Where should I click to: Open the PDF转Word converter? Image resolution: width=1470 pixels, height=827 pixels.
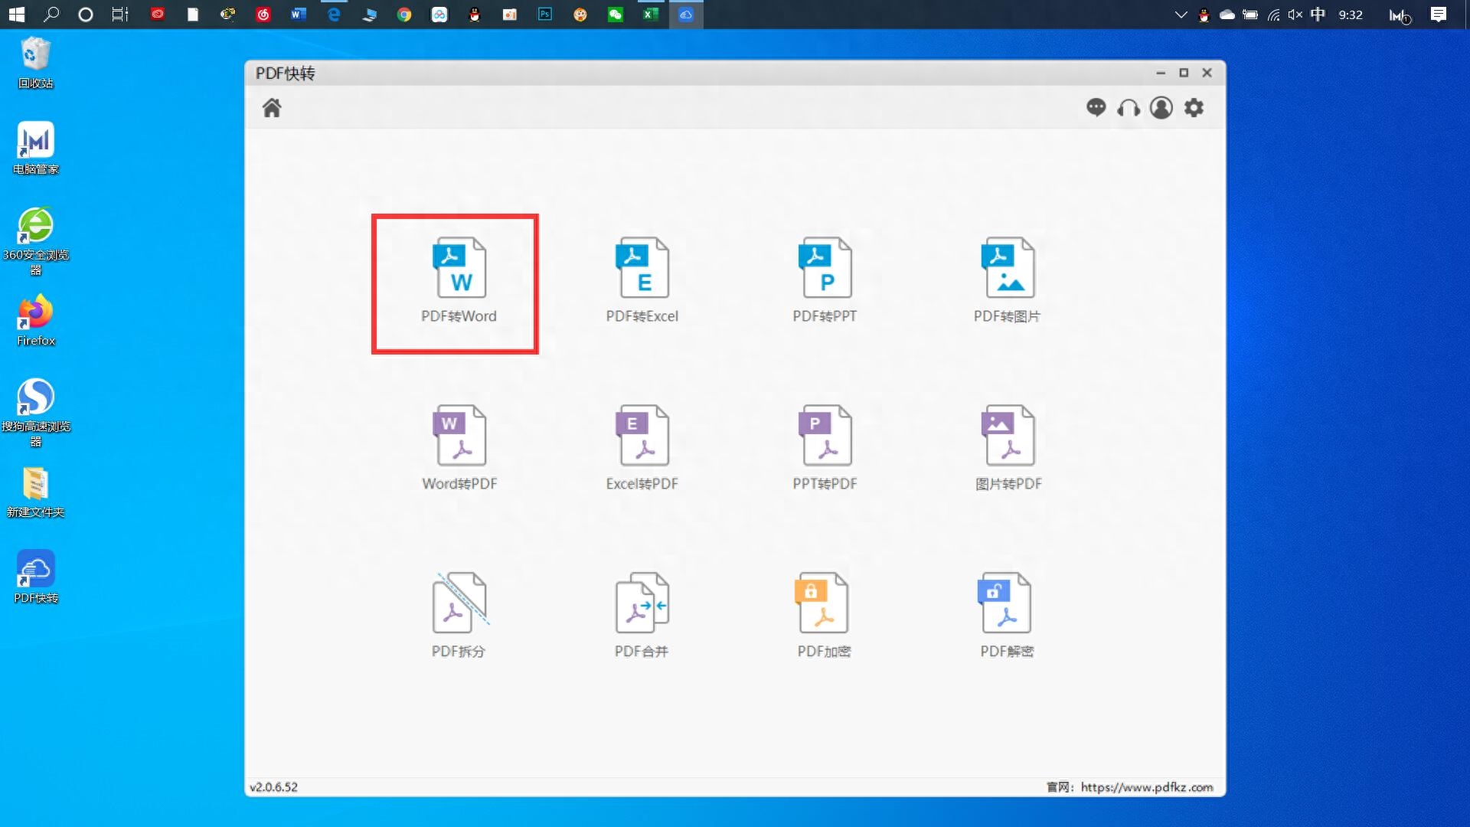tap(459, 280)
